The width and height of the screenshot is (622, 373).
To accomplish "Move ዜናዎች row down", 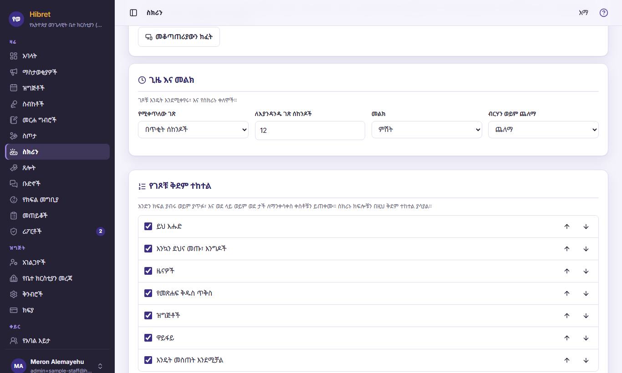I will tap(586, 271).
